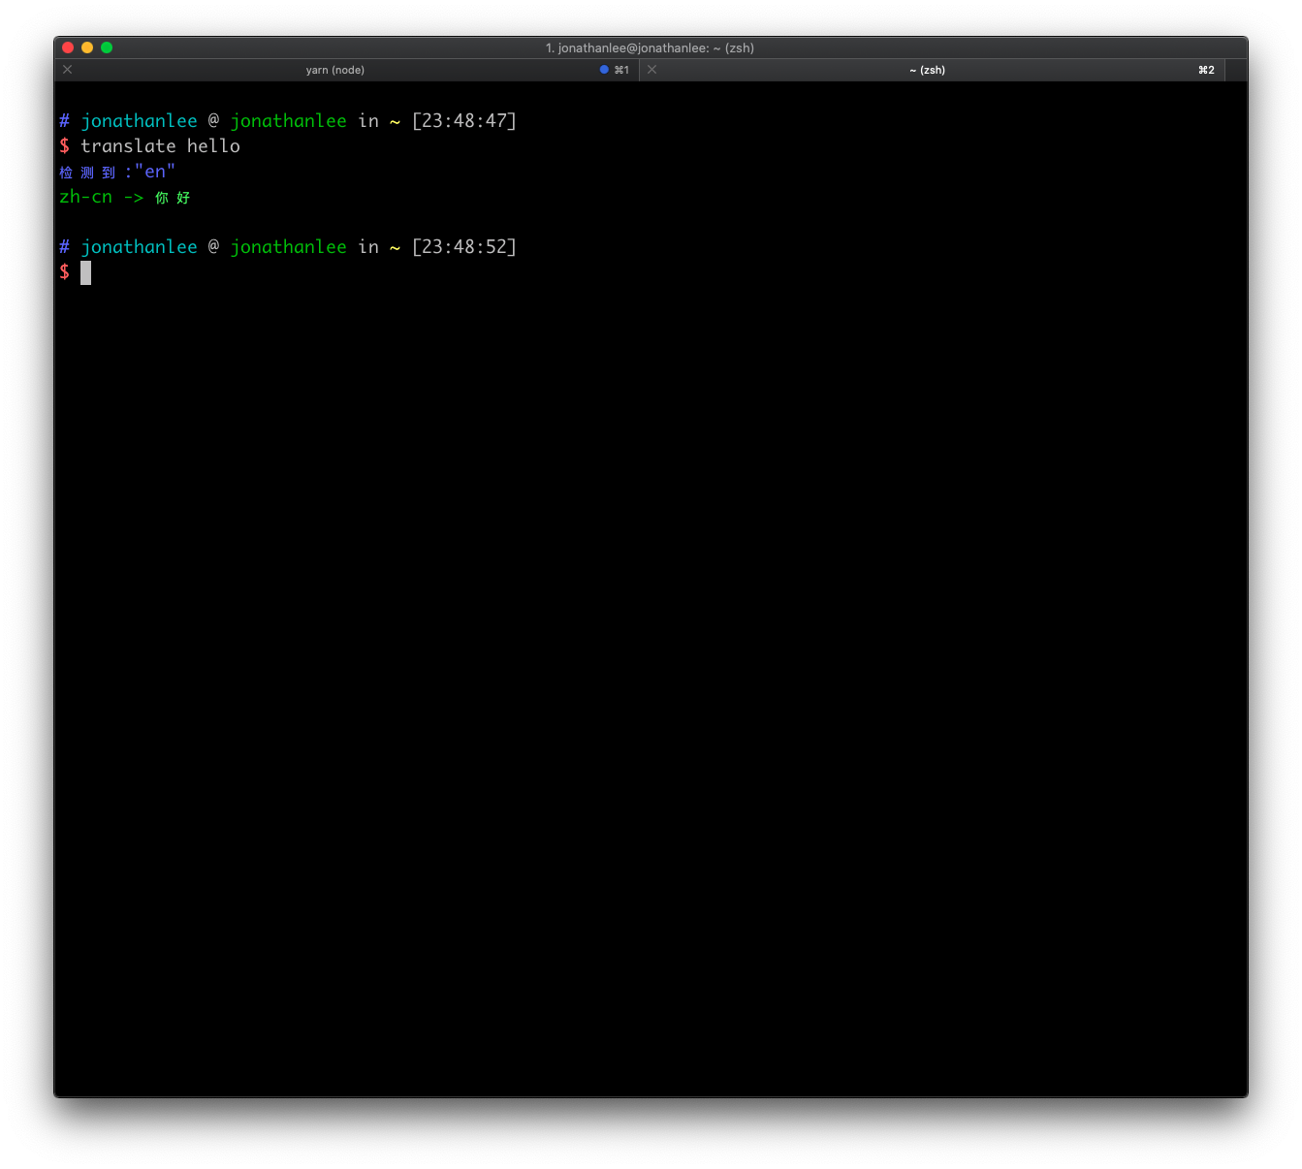Viewport: 1302px width, 1169px height.
Task: Click the translation output 你好
Action: [173, 198]
